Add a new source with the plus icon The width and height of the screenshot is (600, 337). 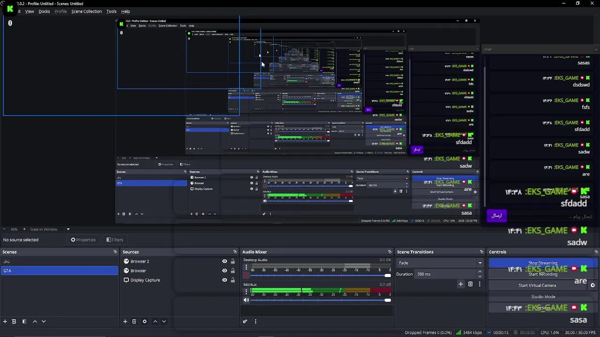pos(125,322)
